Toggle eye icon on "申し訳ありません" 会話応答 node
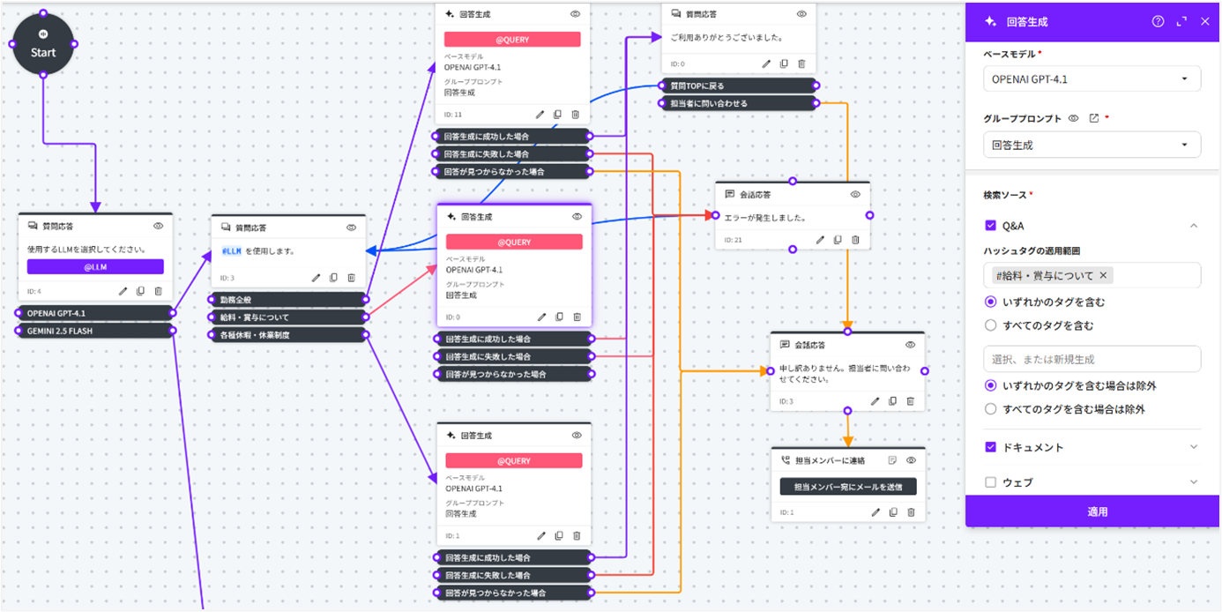This screenshot has width=1222, height=612. [x=911, y=345]
